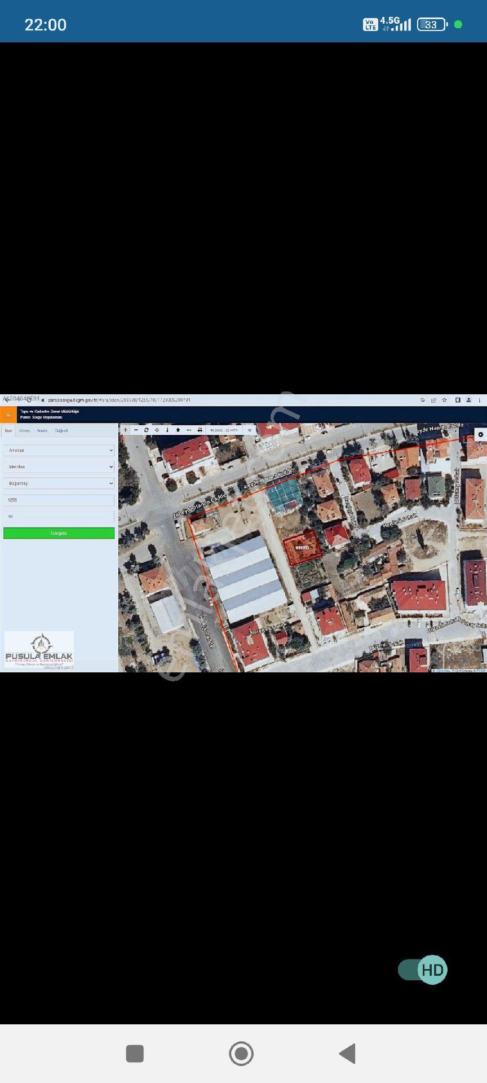The width and height of the screenshot is (487, 1083).
Task: Print the map with printer icon
Action: point(200,430)
